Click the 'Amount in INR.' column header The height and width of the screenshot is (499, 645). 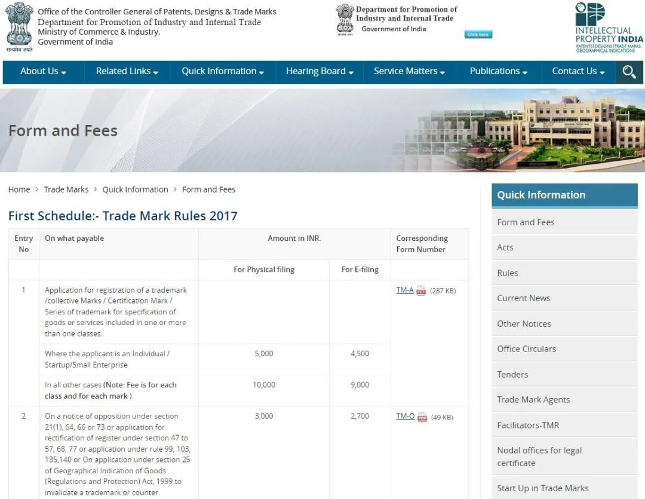click(x=294, y=238)
